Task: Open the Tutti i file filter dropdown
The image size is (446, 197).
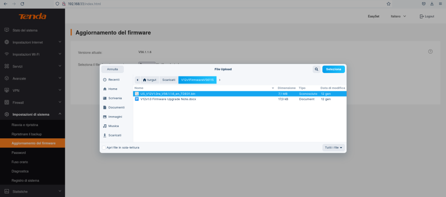Action: point(334,147)
